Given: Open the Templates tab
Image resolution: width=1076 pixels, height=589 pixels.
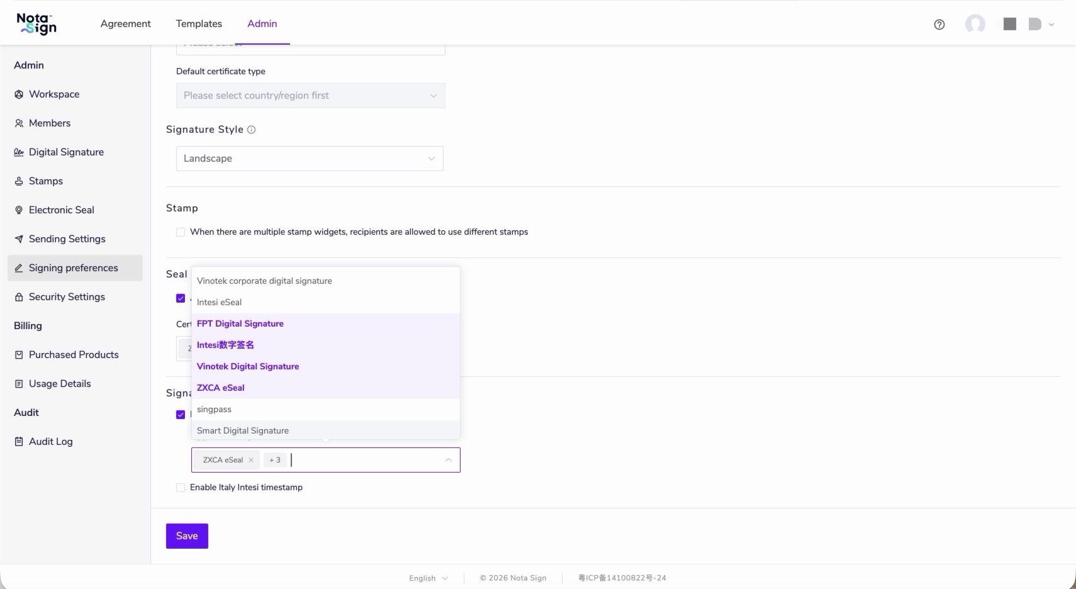Looking at the screenshot, I should click(199, 23).
